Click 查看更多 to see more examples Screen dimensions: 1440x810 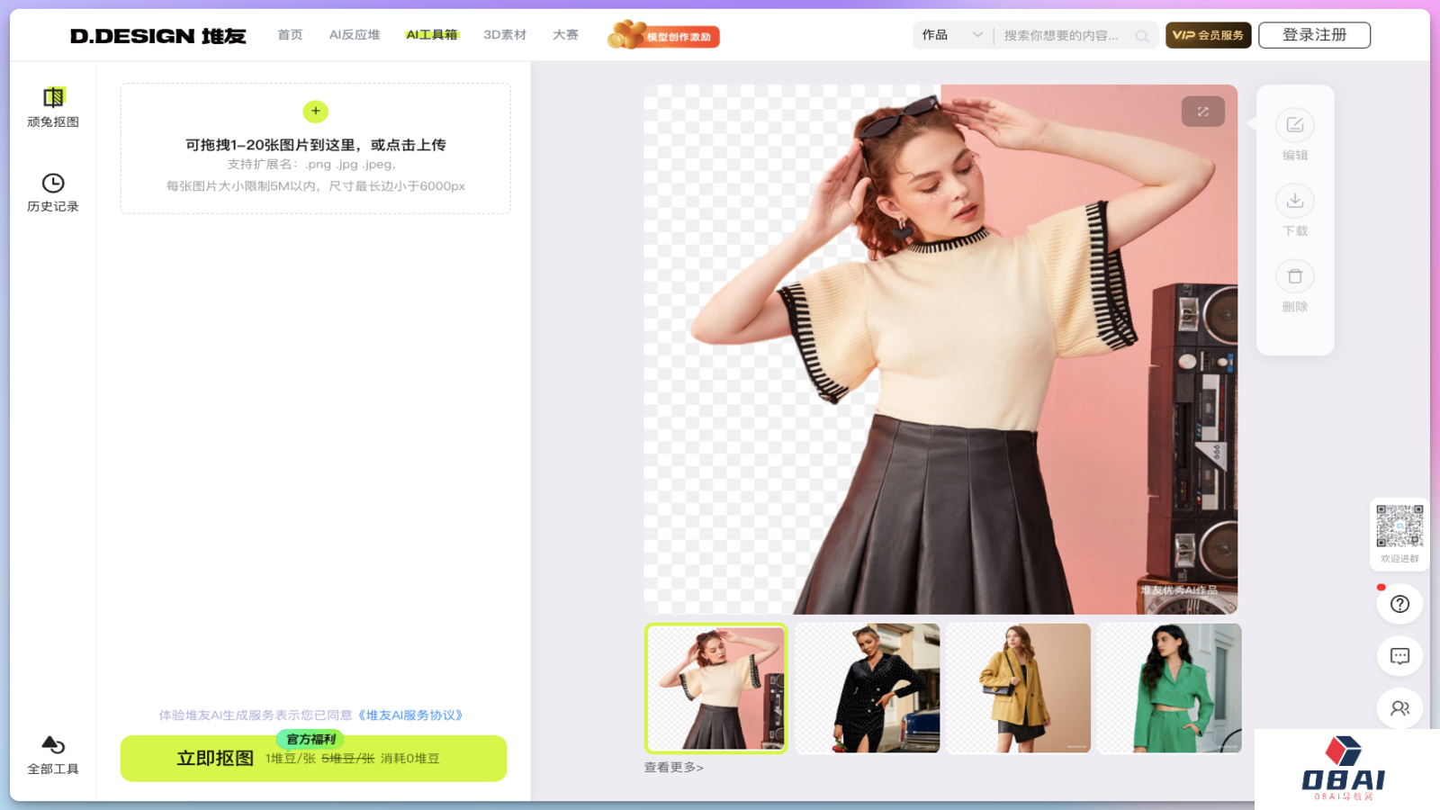pos(671,767)
